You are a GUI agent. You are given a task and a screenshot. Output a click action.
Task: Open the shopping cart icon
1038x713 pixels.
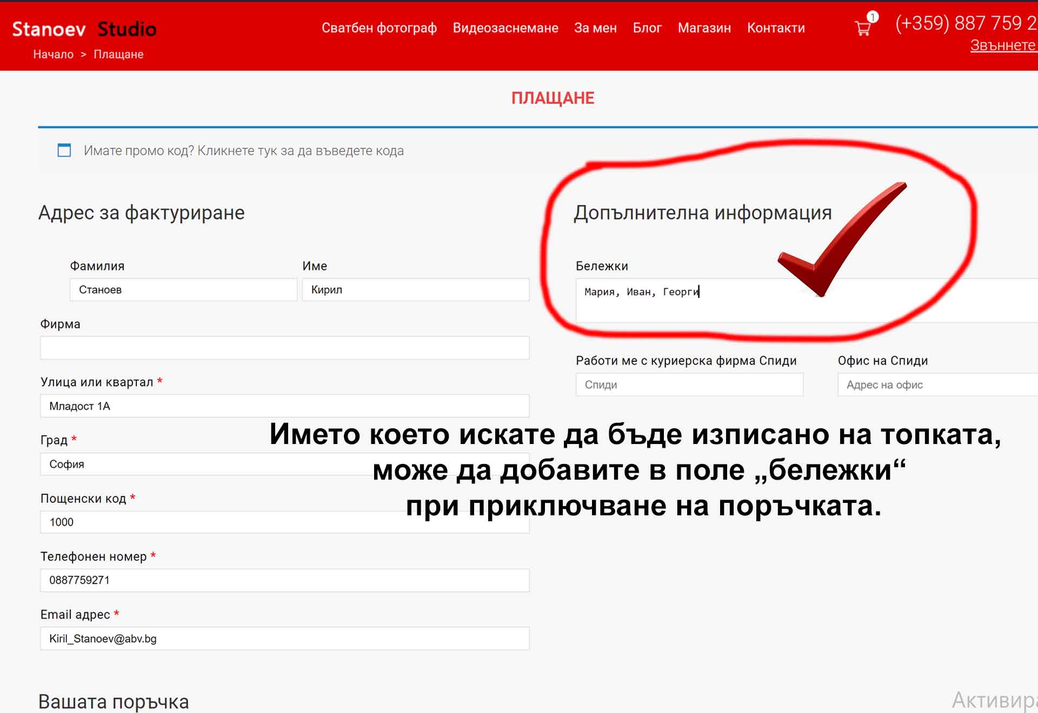click(863, 28)
